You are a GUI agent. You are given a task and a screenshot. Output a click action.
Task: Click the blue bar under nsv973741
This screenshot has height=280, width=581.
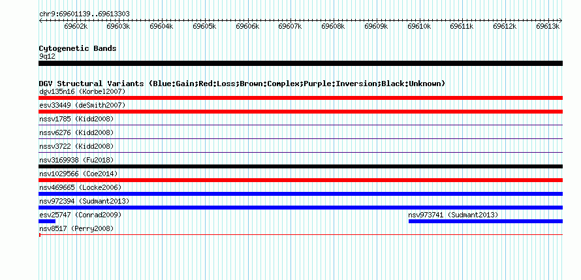(486, 221)
